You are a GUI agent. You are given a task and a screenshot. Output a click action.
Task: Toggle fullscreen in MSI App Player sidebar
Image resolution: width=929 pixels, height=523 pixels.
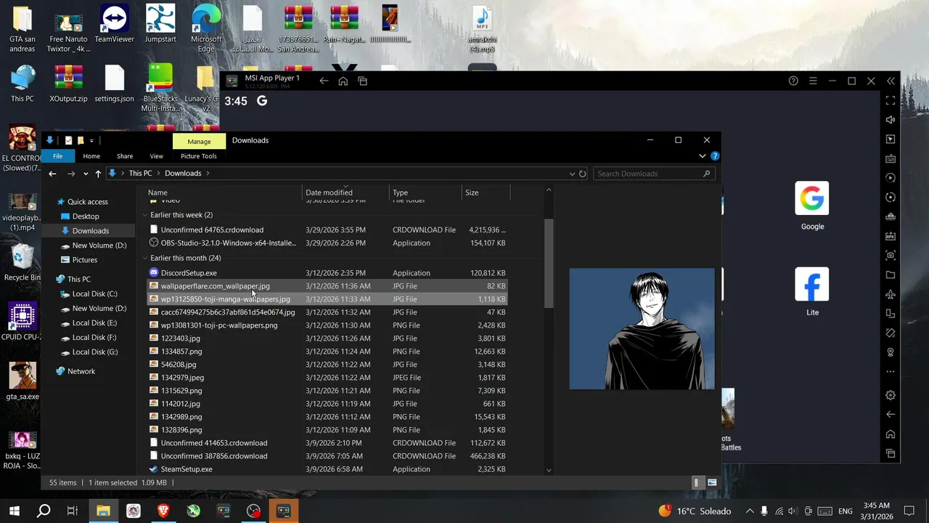pyautogui.click(x=891, y=100)
